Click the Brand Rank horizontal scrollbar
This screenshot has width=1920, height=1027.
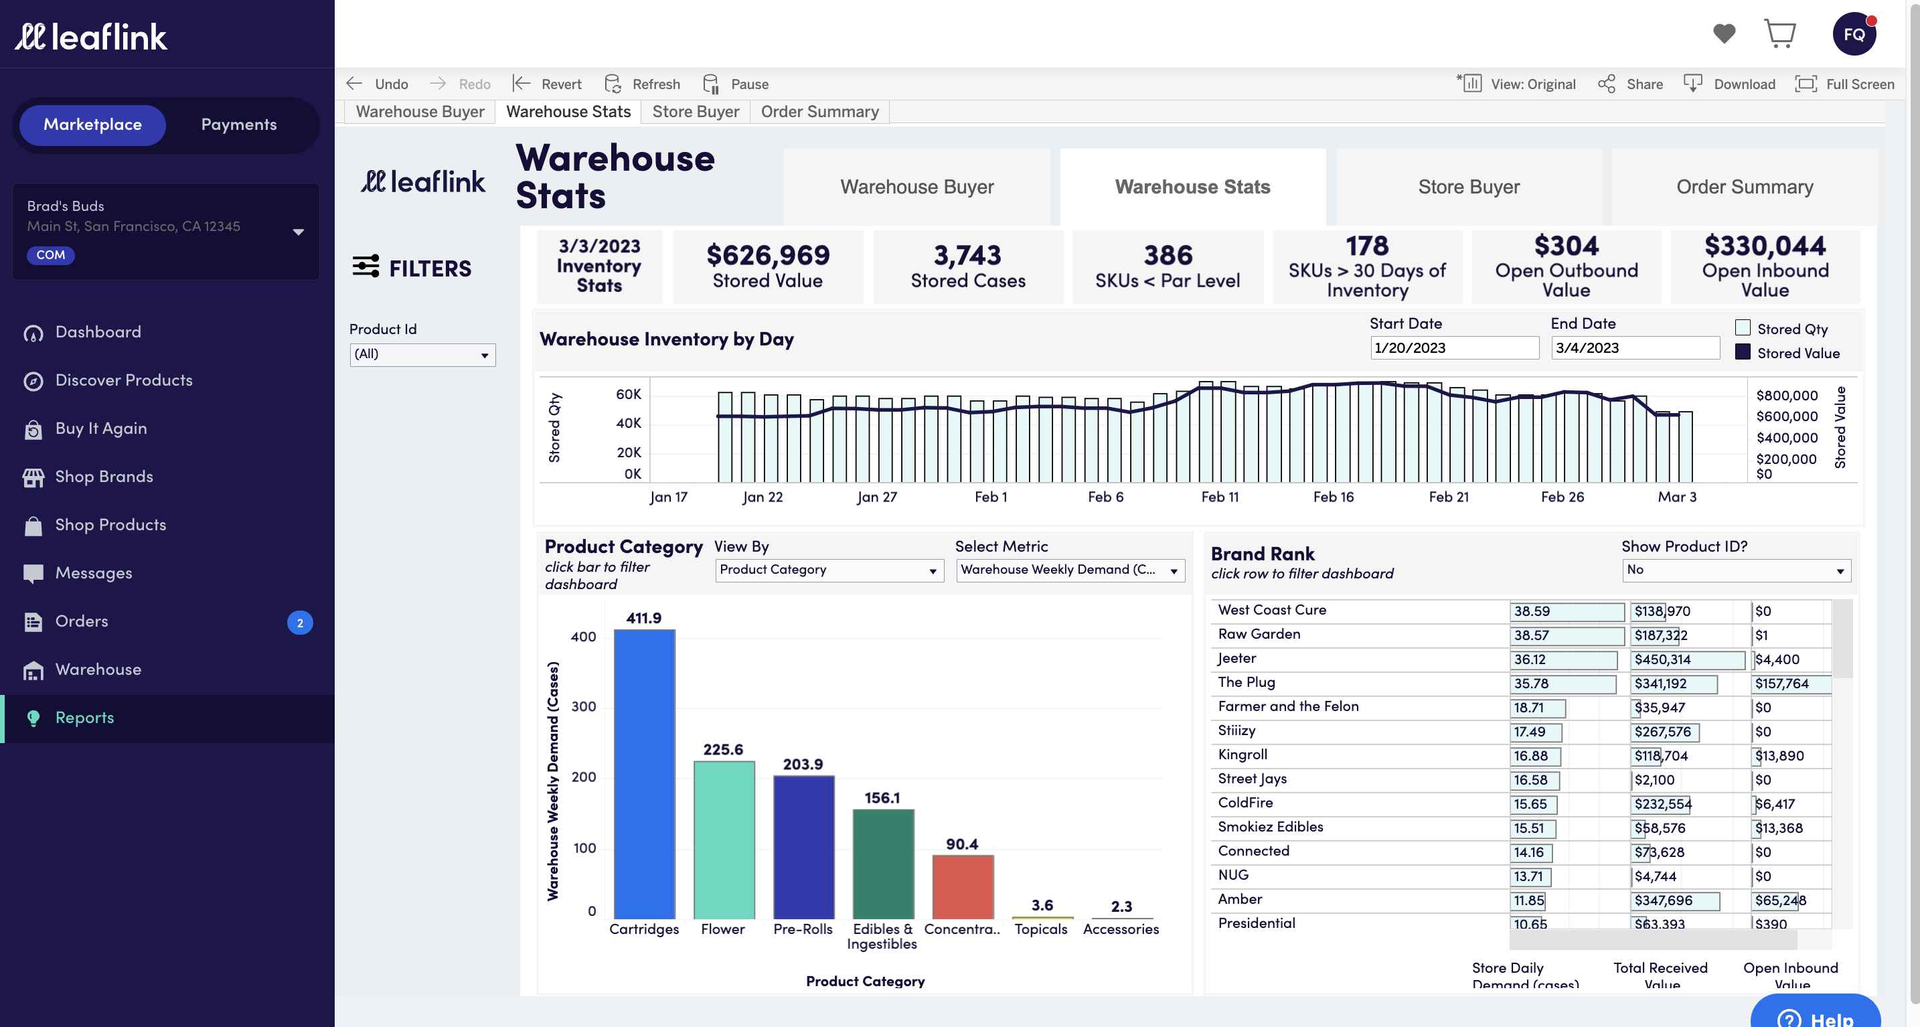click(x=1652, y=939)
